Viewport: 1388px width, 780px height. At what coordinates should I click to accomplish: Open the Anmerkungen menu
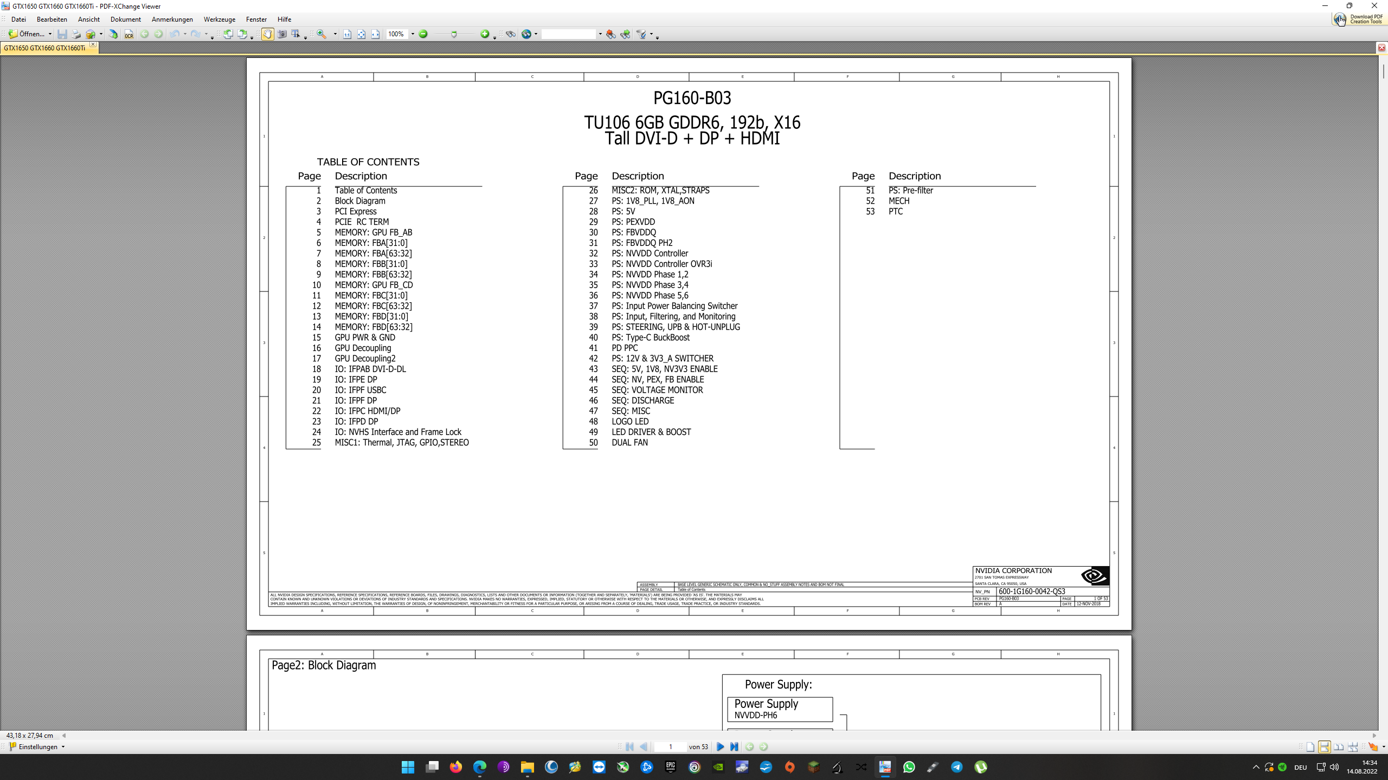[x=172, y=19]
